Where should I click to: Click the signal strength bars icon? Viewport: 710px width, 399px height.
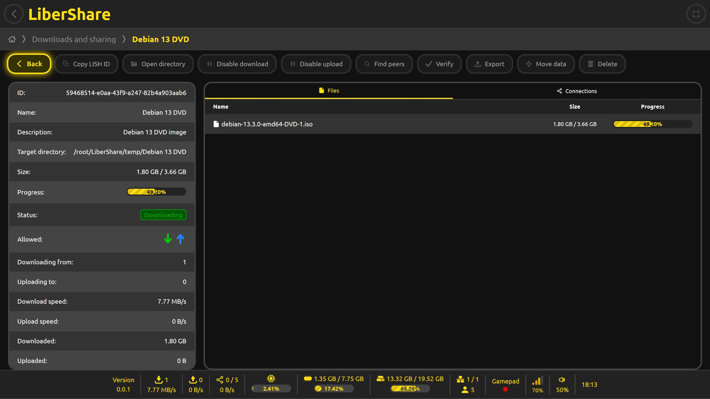pyautogui.click(x=537, y=380)
